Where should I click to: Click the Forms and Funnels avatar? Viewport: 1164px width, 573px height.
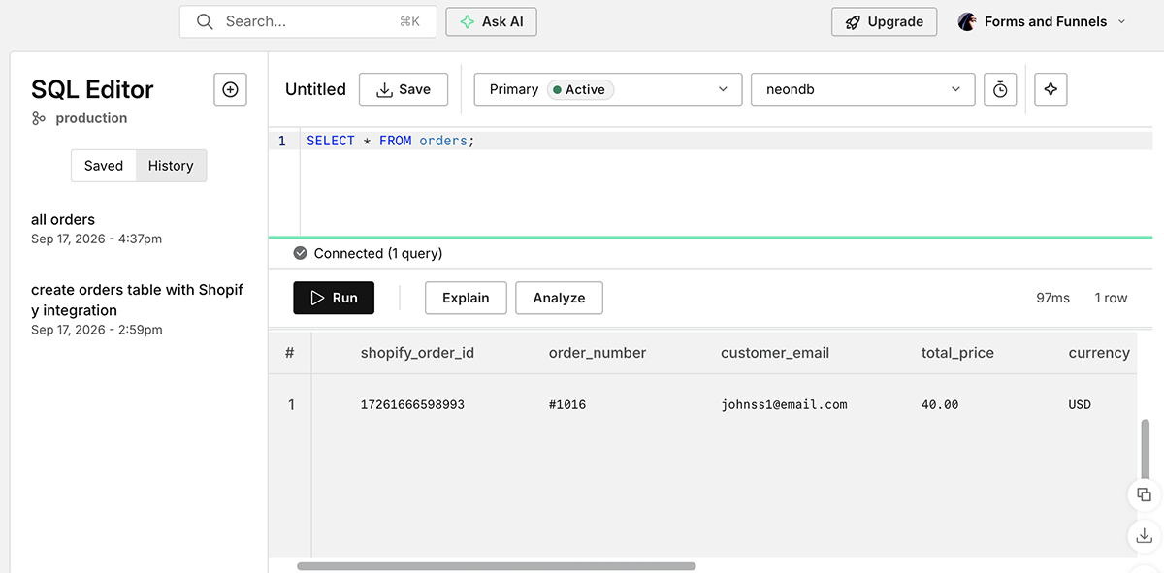point(967,21)
